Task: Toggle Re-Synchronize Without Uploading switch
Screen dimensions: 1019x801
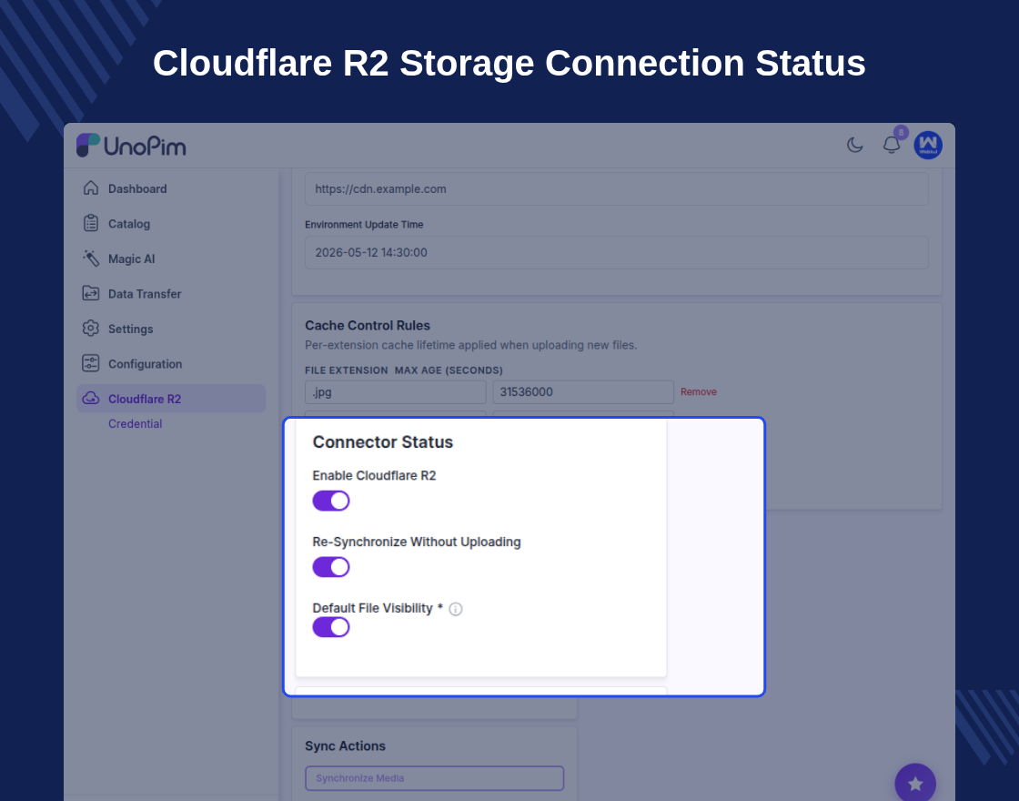Action: pyautogui.click(x=331, y=567)
